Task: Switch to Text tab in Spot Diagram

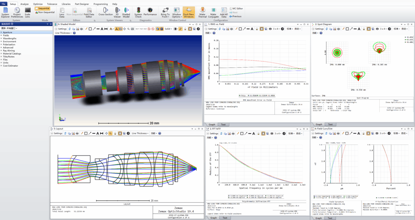Action: pyautogui.click(x=330, y=125)
